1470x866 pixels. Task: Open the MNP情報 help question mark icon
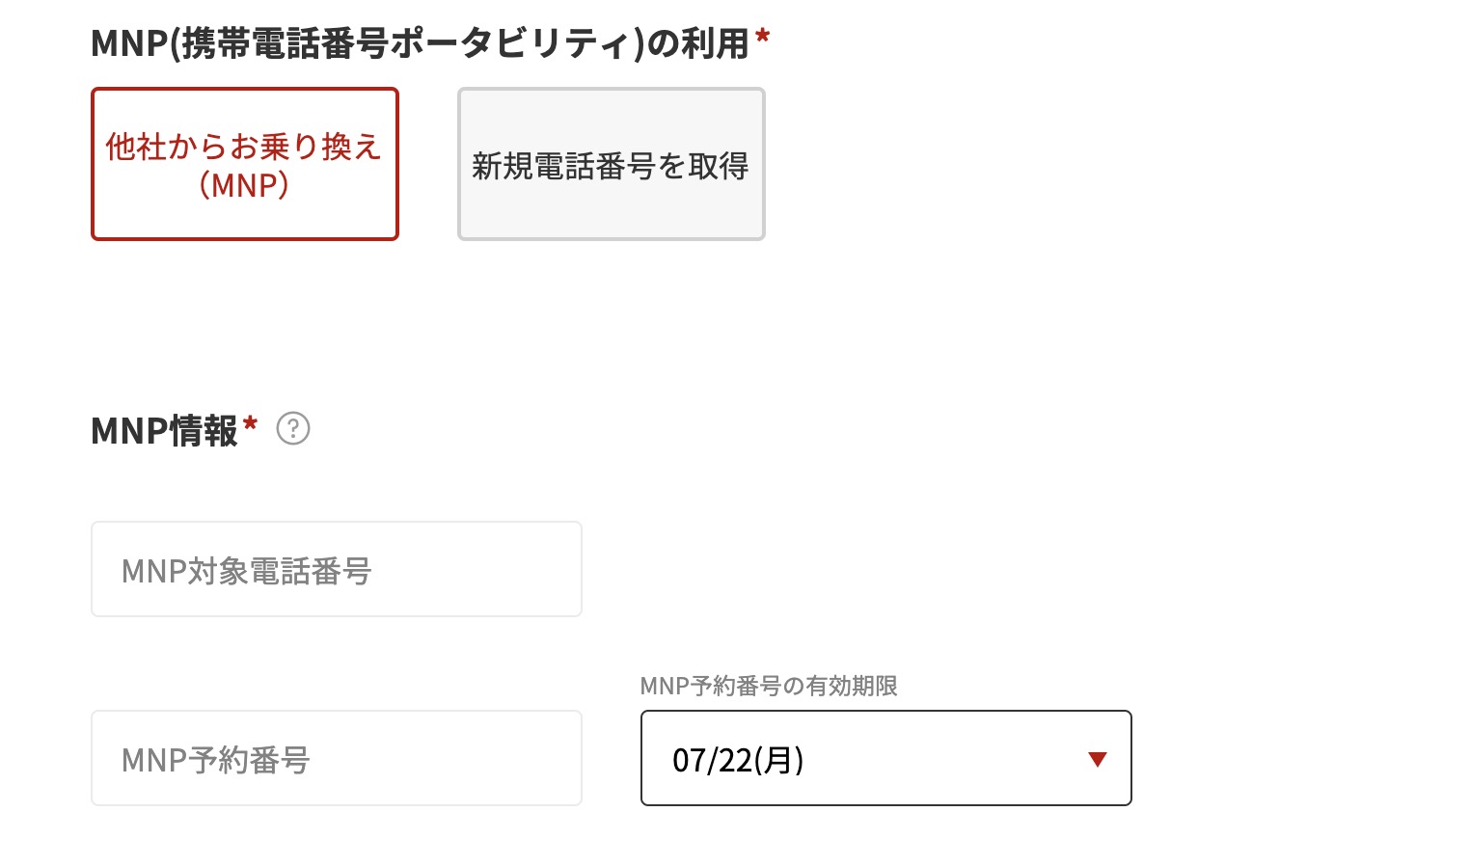293,428
